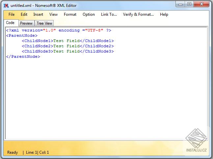Click the XML declaration line
213x159 pixels.
(x=59, y=30)
